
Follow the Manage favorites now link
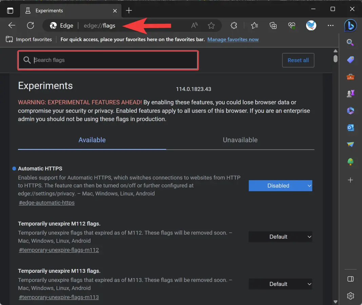coord(233,39)
